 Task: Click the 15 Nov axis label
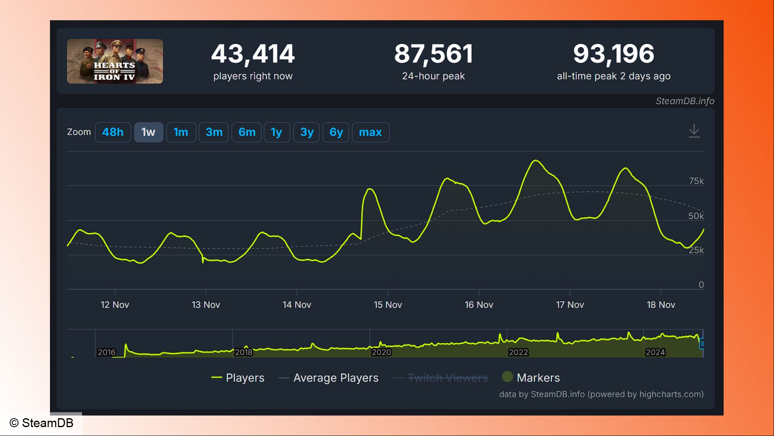point(388,305)
